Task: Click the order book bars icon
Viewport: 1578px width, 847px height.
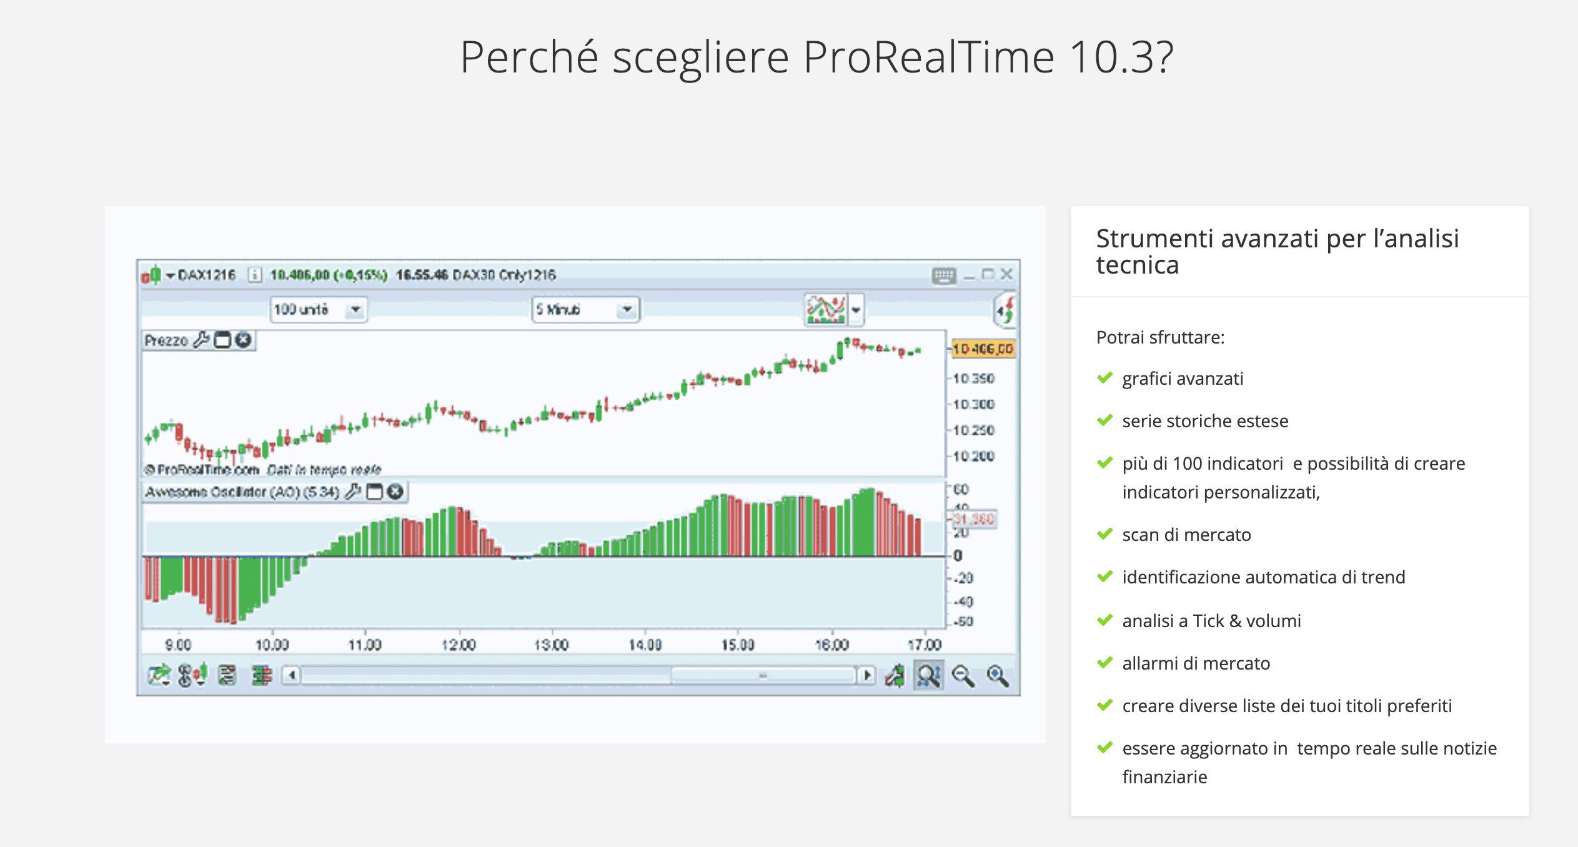Action: [x=262, y=675]
